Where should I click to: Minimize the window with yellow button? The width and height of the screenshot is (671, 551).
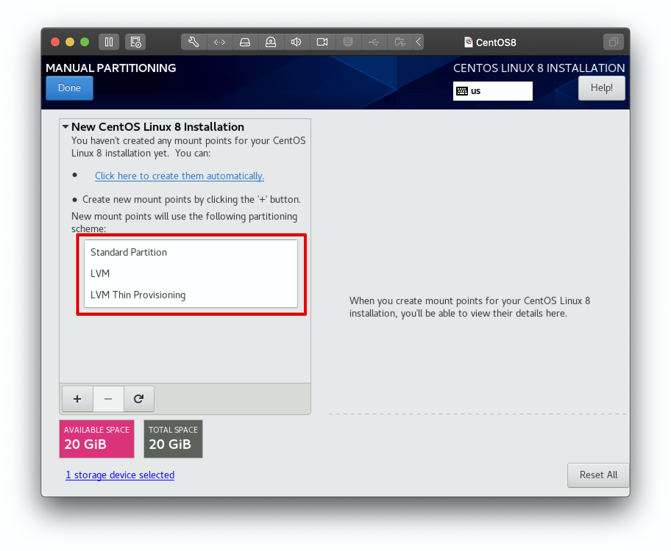[70, 42]
